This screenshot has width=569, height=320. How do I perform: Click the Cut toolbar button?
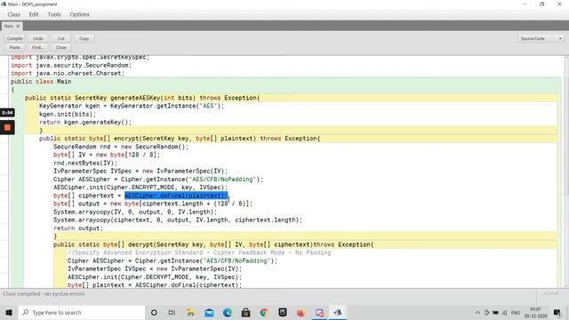tap(61, 38)
